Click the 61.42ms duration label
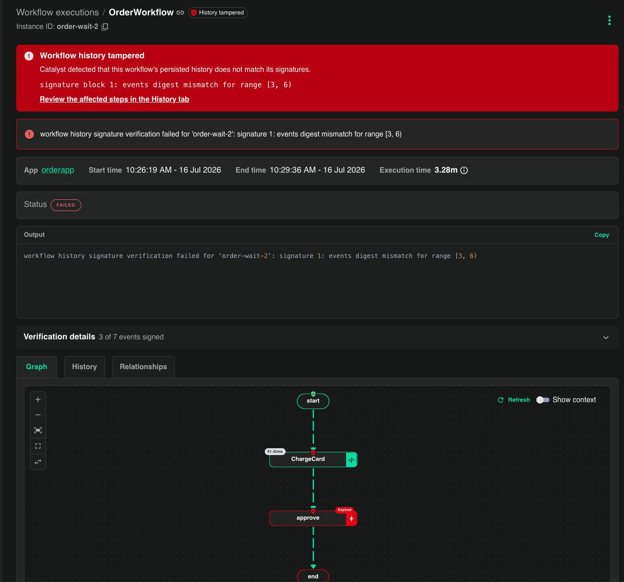Screen dimensions: 624x582 tap(275, 451)
